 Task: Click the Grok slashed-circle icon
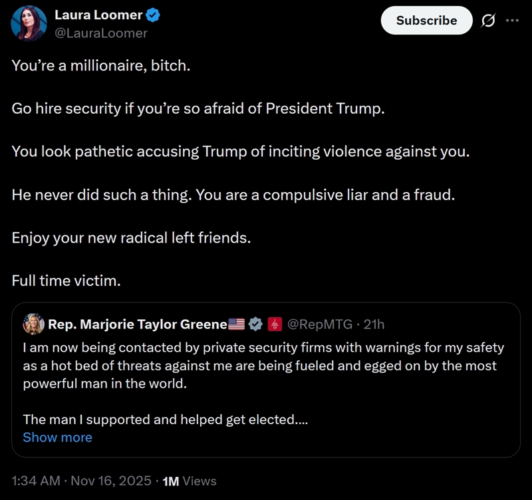[x=487, y=21]
